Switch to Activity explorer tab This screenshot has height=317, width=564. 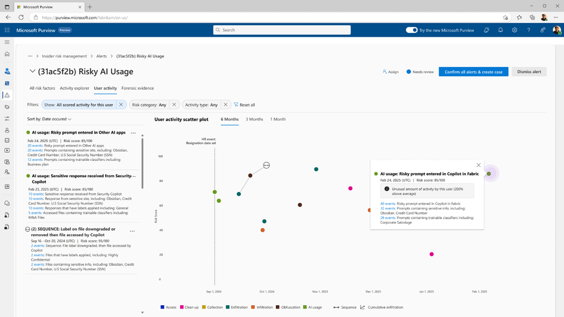coord(75,88)
